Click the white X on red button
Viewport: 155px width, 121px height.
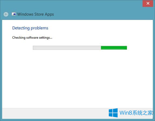pos(148,3)
